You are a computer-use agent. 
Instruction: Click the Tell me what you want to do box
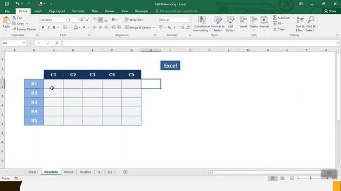[177, 11]
